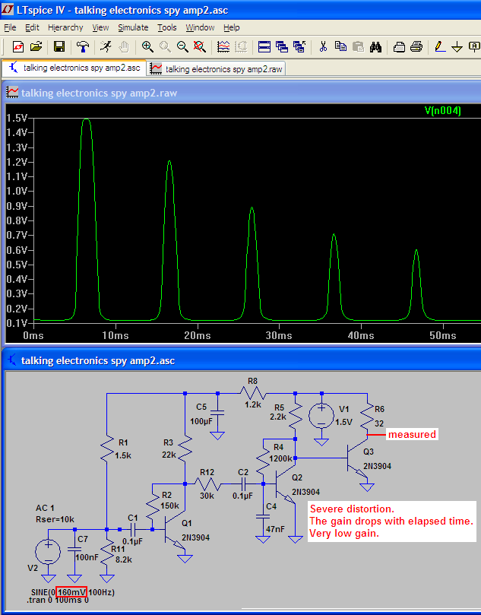
Task: Click the V(n004) trace label
Action: pos(442,110)
